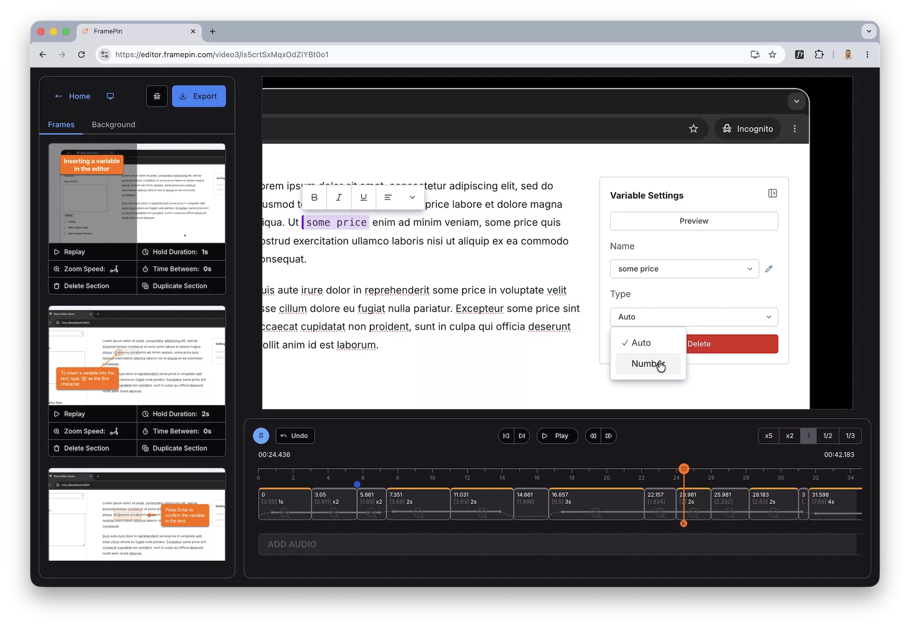Click the Preview button in Variable Settings
Image resolution: width=910 pixels, height=627 pixels.
[694, 221]
